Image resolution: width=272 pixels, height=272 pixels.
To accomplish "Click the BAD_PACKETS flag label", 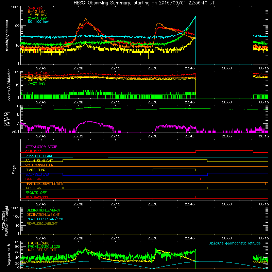I will pos(37,197).
